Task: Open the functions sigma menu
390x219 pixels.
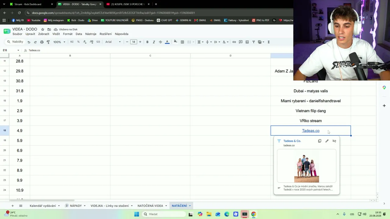Action: (268, 42)
